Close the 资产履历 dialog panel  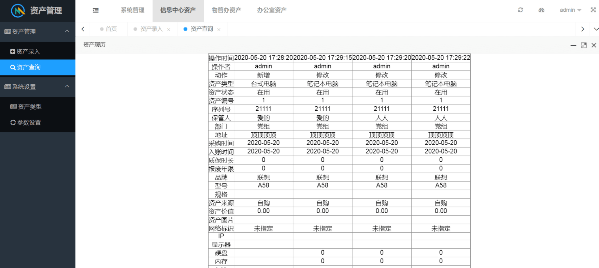click(594, 45)
